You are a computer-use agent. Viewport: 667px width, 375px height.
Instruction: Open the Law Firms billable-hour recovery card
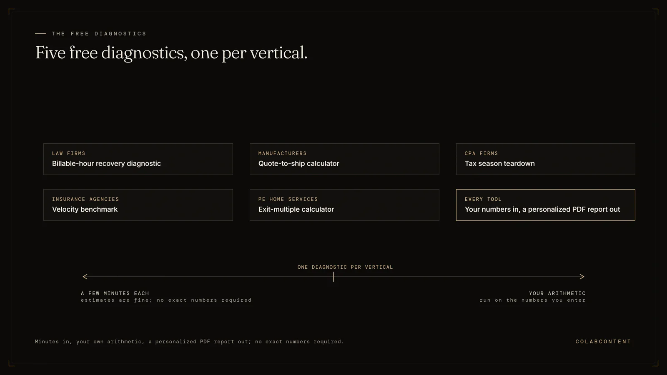tap(138, 159)
